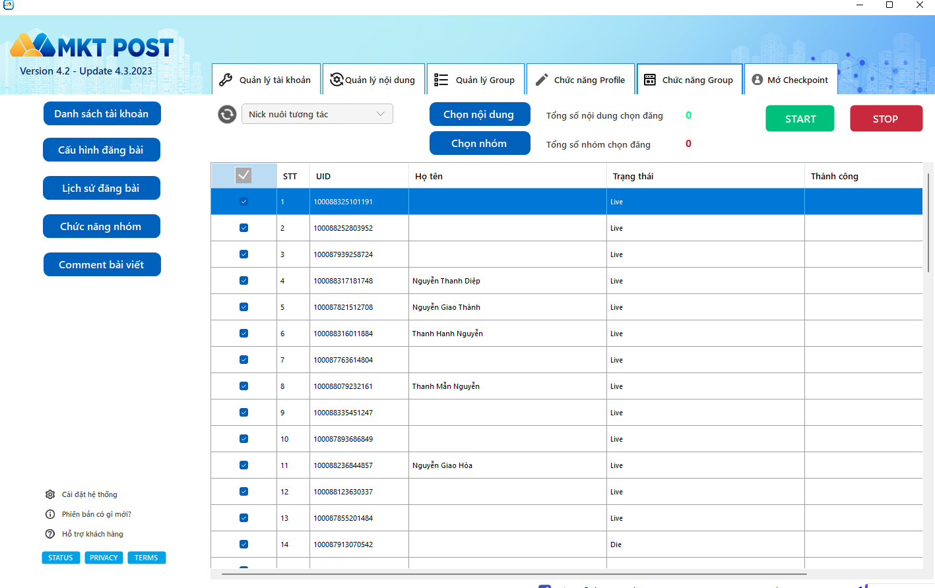This screenshot has height=588, width=935.
Task: Switch to Quản lý nội dung tab
Action: pos(373,79)
